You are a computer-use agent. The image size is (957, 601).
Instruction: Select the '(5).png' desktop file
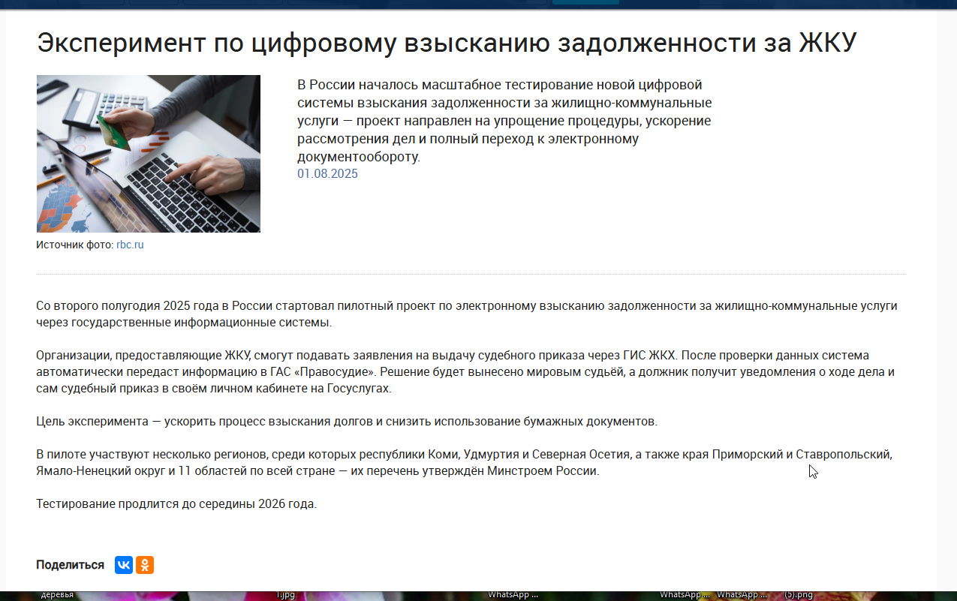click(x=799, y=595)
